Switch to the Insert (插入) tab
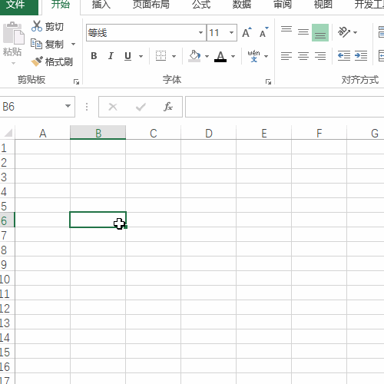Viewport: 384px width, 384px height. point(101,5)
